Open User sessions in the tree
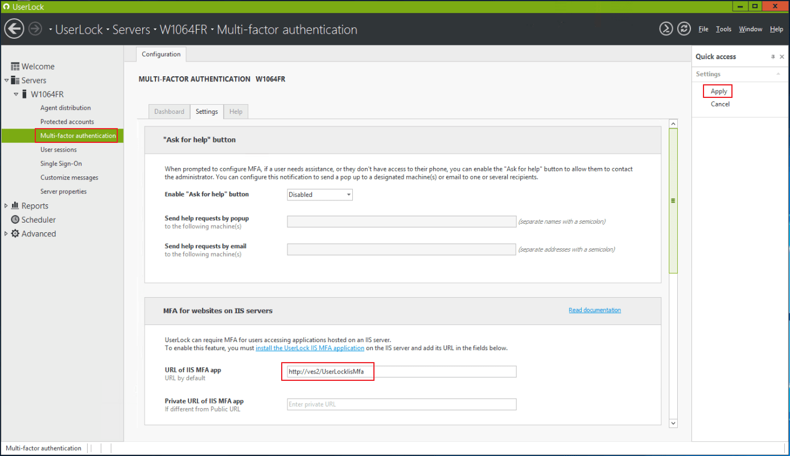Viewport: 790px width, 456px height. pyautogui.click(x=58, y=150)
